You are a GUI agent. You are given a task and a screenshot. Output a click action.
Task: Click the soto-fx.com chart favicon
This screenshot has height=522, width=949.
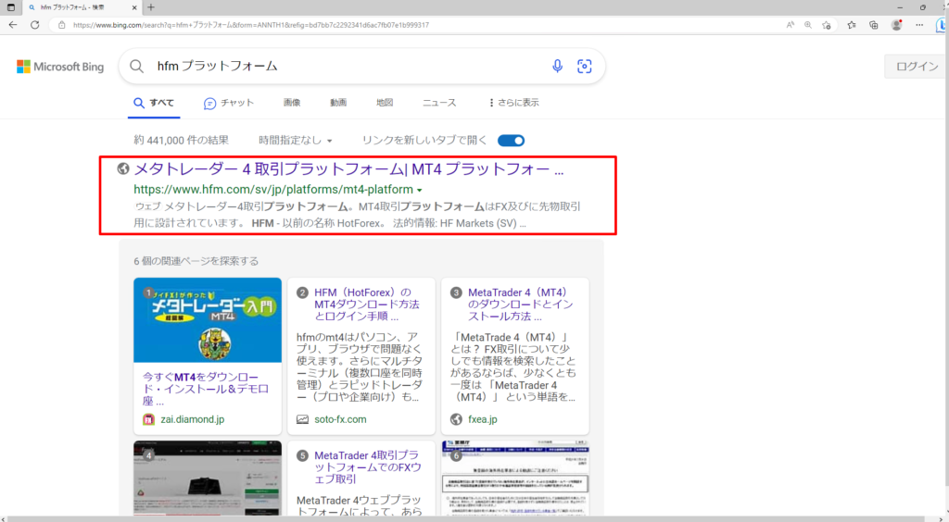[303, 419]
